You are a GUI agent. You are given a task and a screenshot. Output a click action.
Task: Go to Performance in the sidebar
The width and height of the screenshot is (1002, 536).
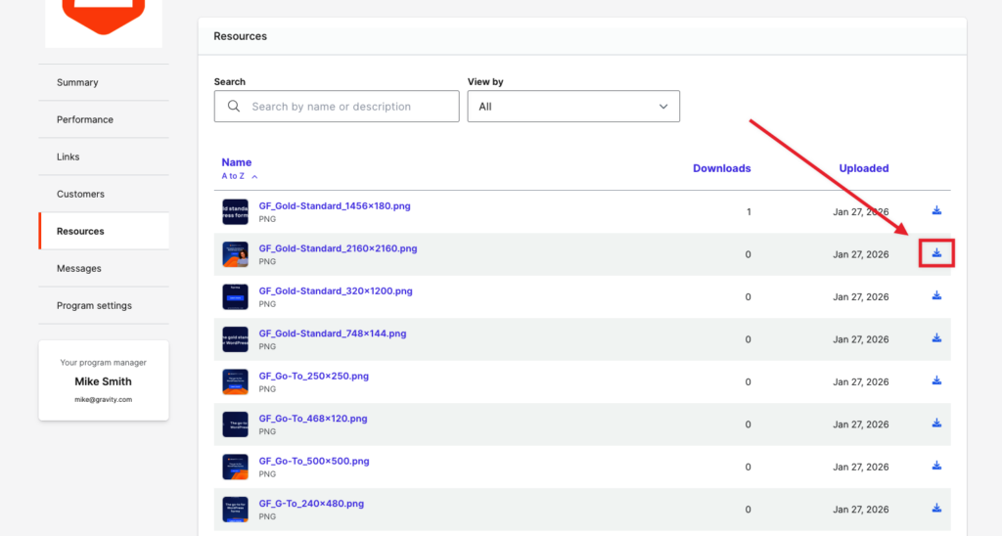pos(85,120)
